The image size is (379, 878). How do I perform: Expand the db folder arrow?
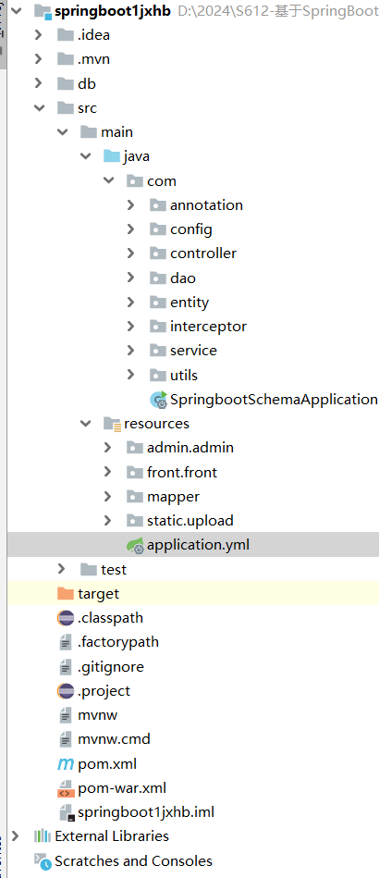pyautogui.click(x=38, y=83)
